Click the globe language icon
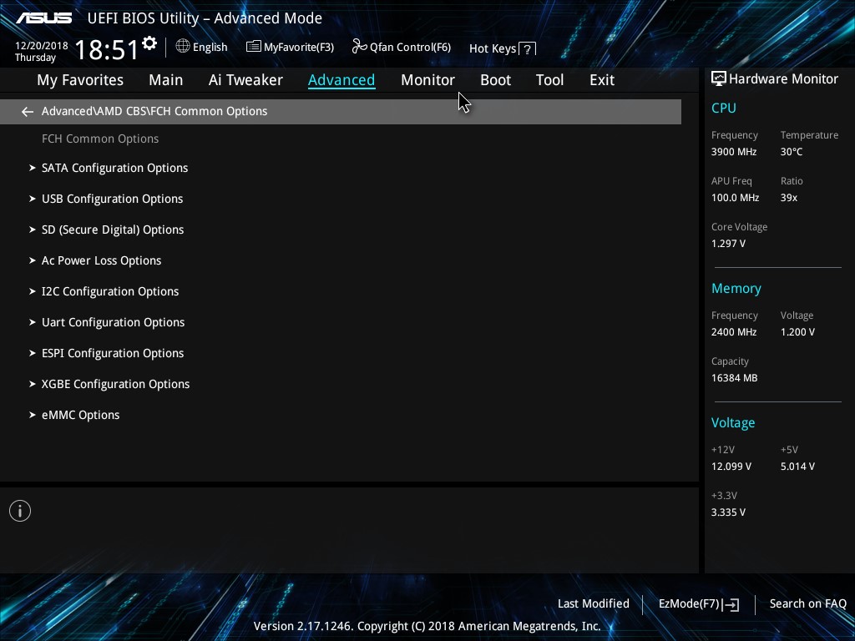 [x=183, y=47]
